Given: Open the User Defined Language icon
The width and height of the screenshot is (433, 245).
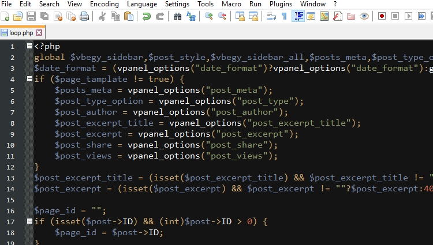Looking at the screenshot, I should click(x=311, y=16).
